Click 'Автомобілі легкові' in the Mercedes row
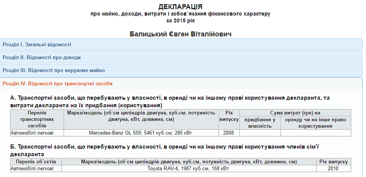The width and height of the screenshot is (366, 177). pyautogui.click(x=37, y=133)
